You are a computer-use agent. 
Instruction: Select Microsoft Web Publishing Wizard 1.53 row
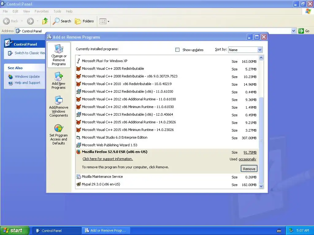[x=167, y=145]
